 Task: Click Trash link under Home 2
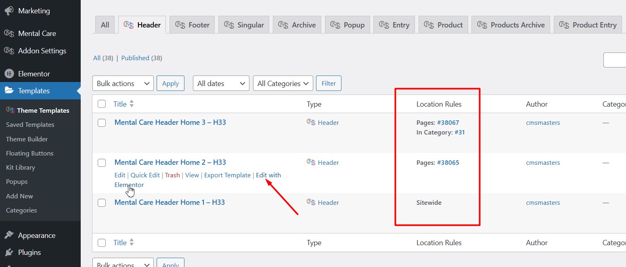172,175
